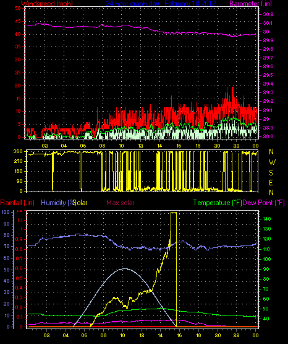The image size is (288, 344).
Task: Click the E compass letter
Action: (271, 182)
